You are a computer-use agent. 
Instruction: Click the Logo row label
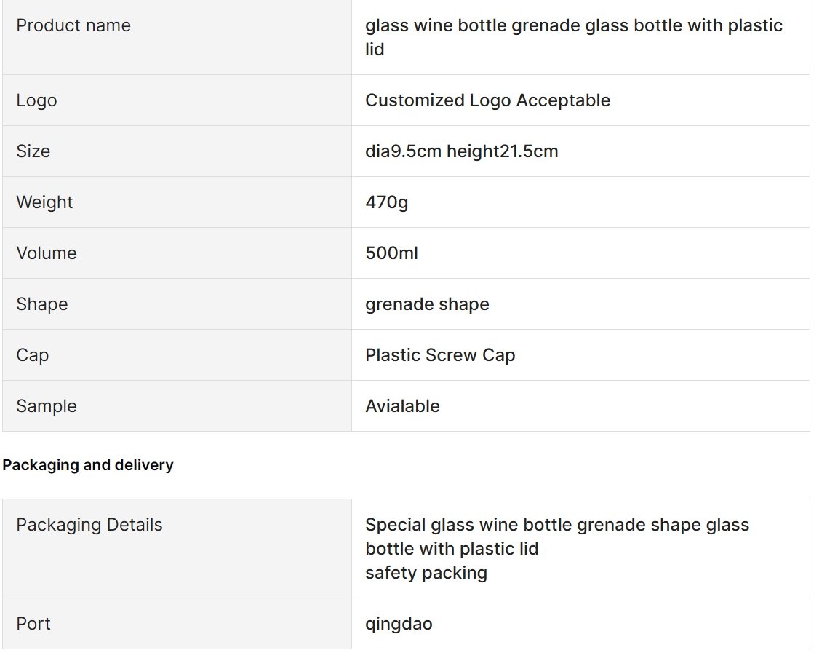36,100
